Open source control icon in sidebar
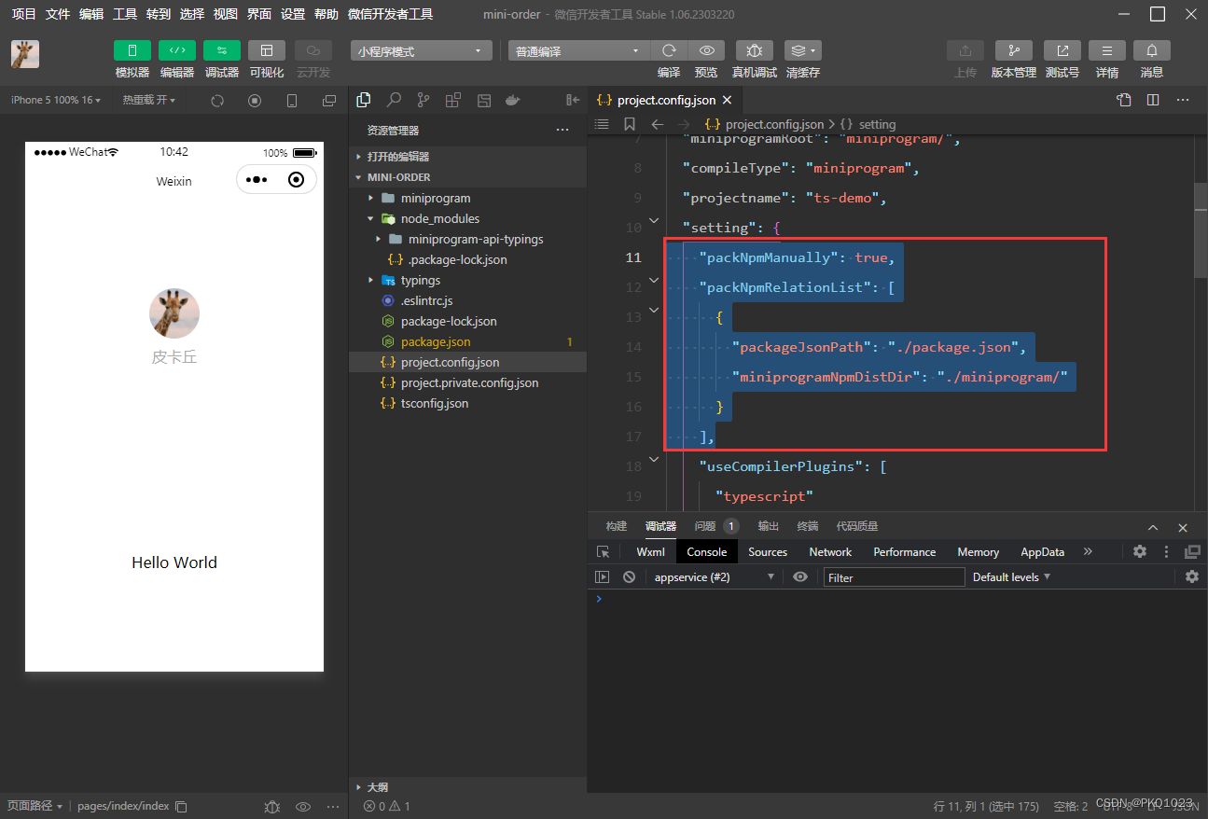Image resolution: width=1208 pixels, height=819 pixels. click(x=423, y=100)
